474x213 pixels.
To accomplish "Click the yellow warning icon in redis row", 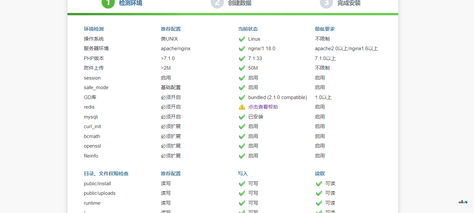I will [x=242, y=107].
